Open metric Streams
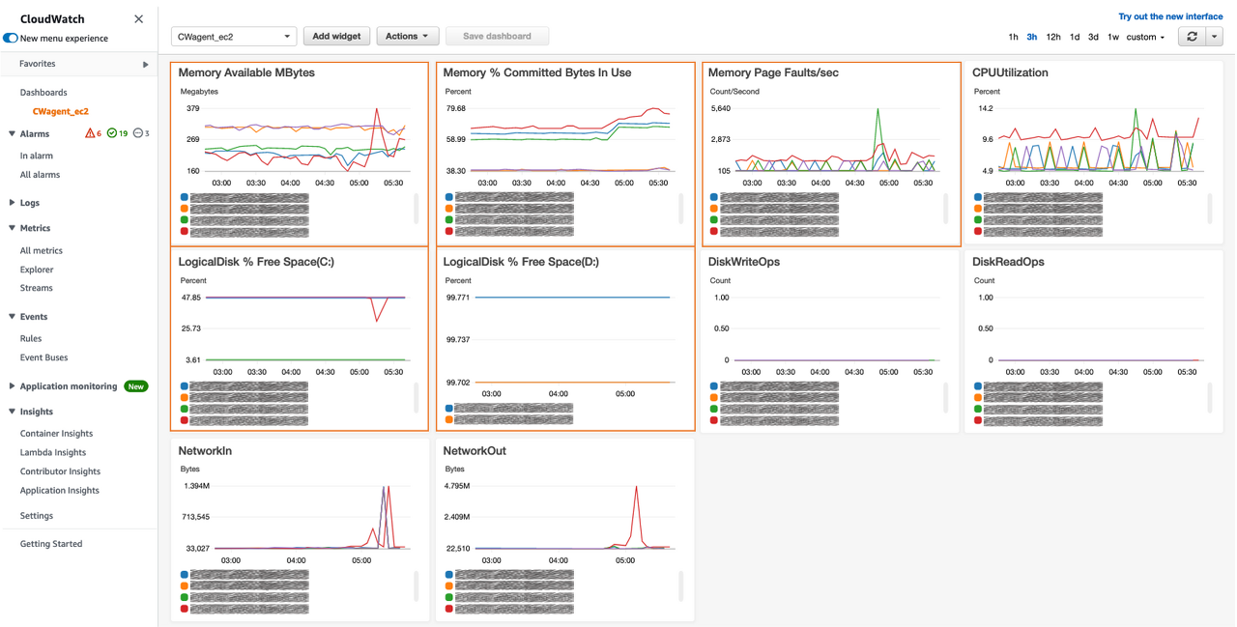Screen dimensions: 1237x627 point(37,288)
